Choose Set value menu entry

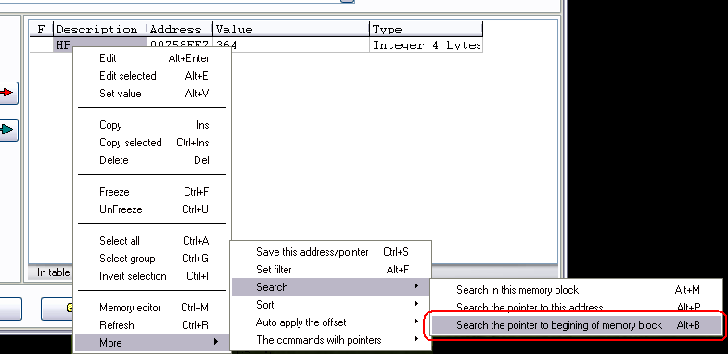click(152, 94)
